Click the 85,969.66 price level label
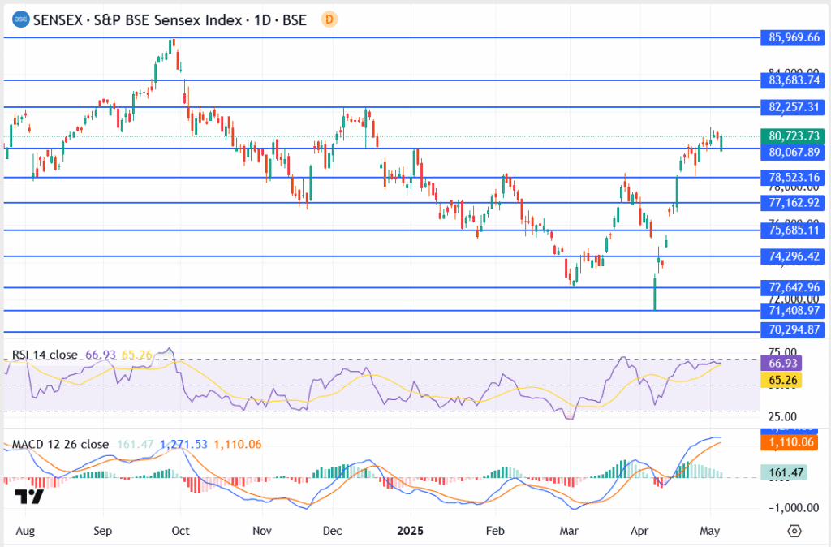The image size is (831, 547). pos(792,37)
